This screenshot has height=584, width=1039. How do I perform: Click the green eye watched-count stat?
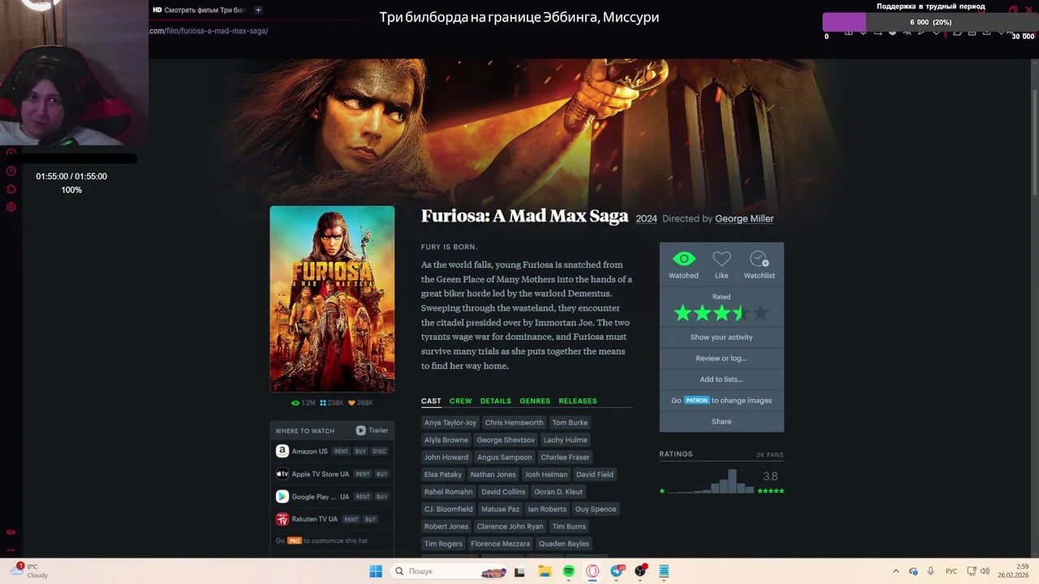(x=303, y=403)
